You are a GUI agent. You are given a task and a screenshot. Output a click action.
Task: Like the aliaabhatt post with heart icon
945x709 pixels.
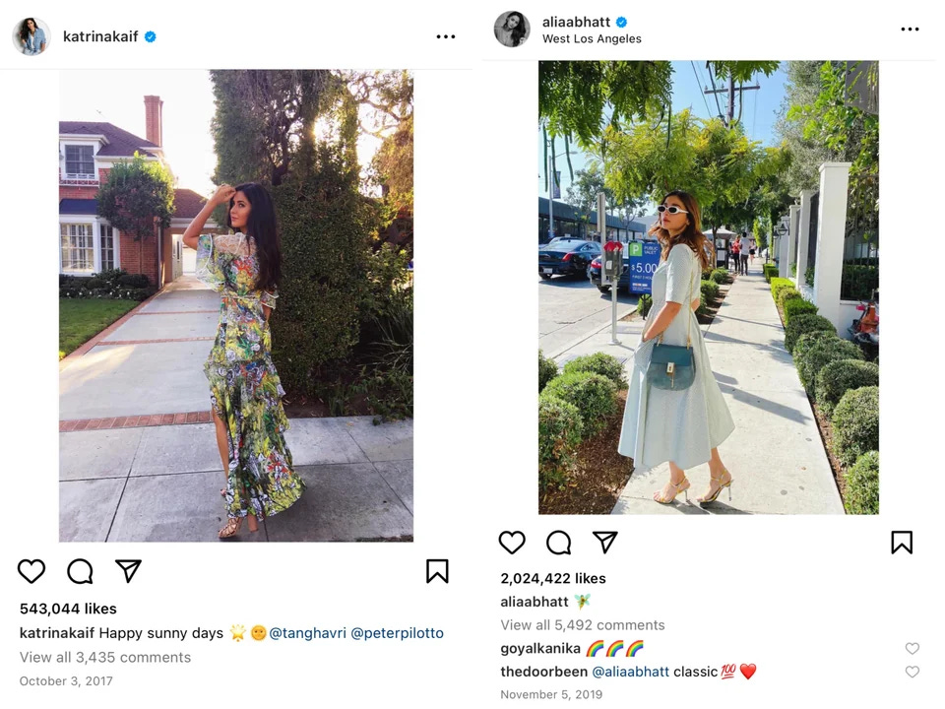tap(512, 542)
